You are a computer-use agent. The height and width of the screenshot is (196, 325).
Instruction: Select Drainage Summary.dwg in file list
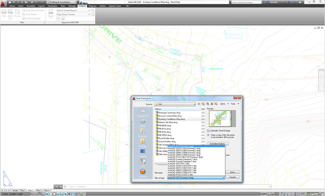tap(169, 113)
